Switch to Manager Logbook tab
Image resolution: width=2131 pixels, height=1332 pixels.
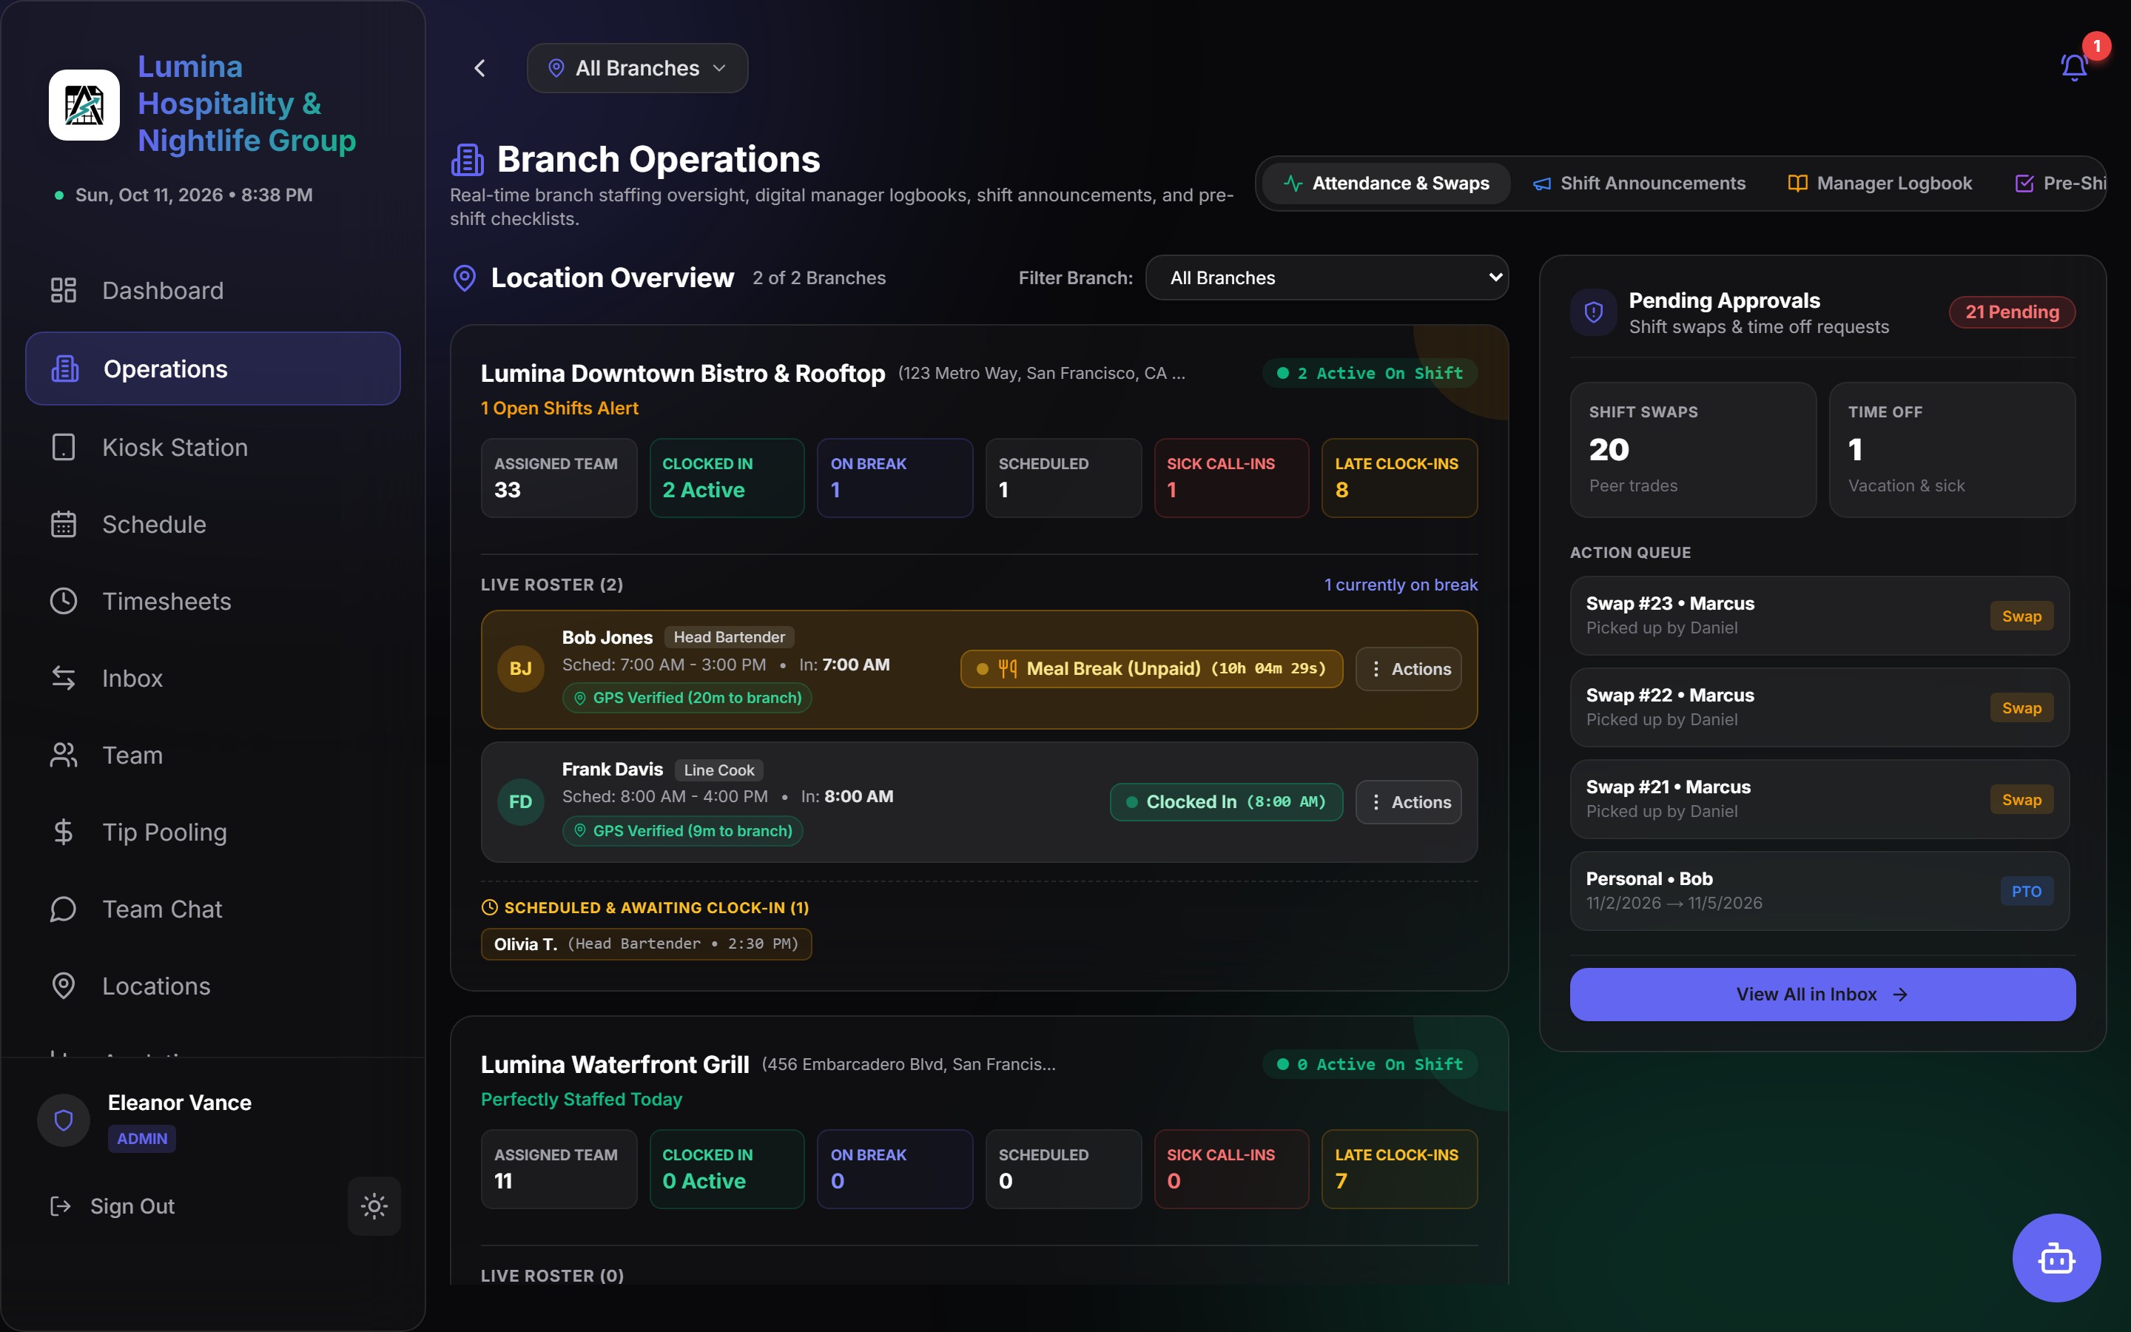pos(1880,184)
